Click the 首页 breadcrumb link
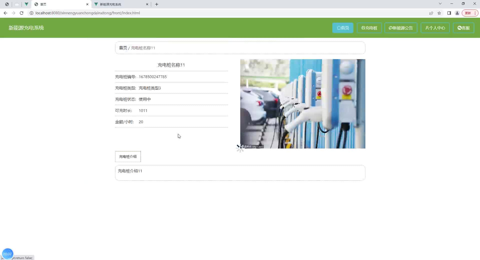This screenshot has width=480, height=260. [x=123, y=48]
